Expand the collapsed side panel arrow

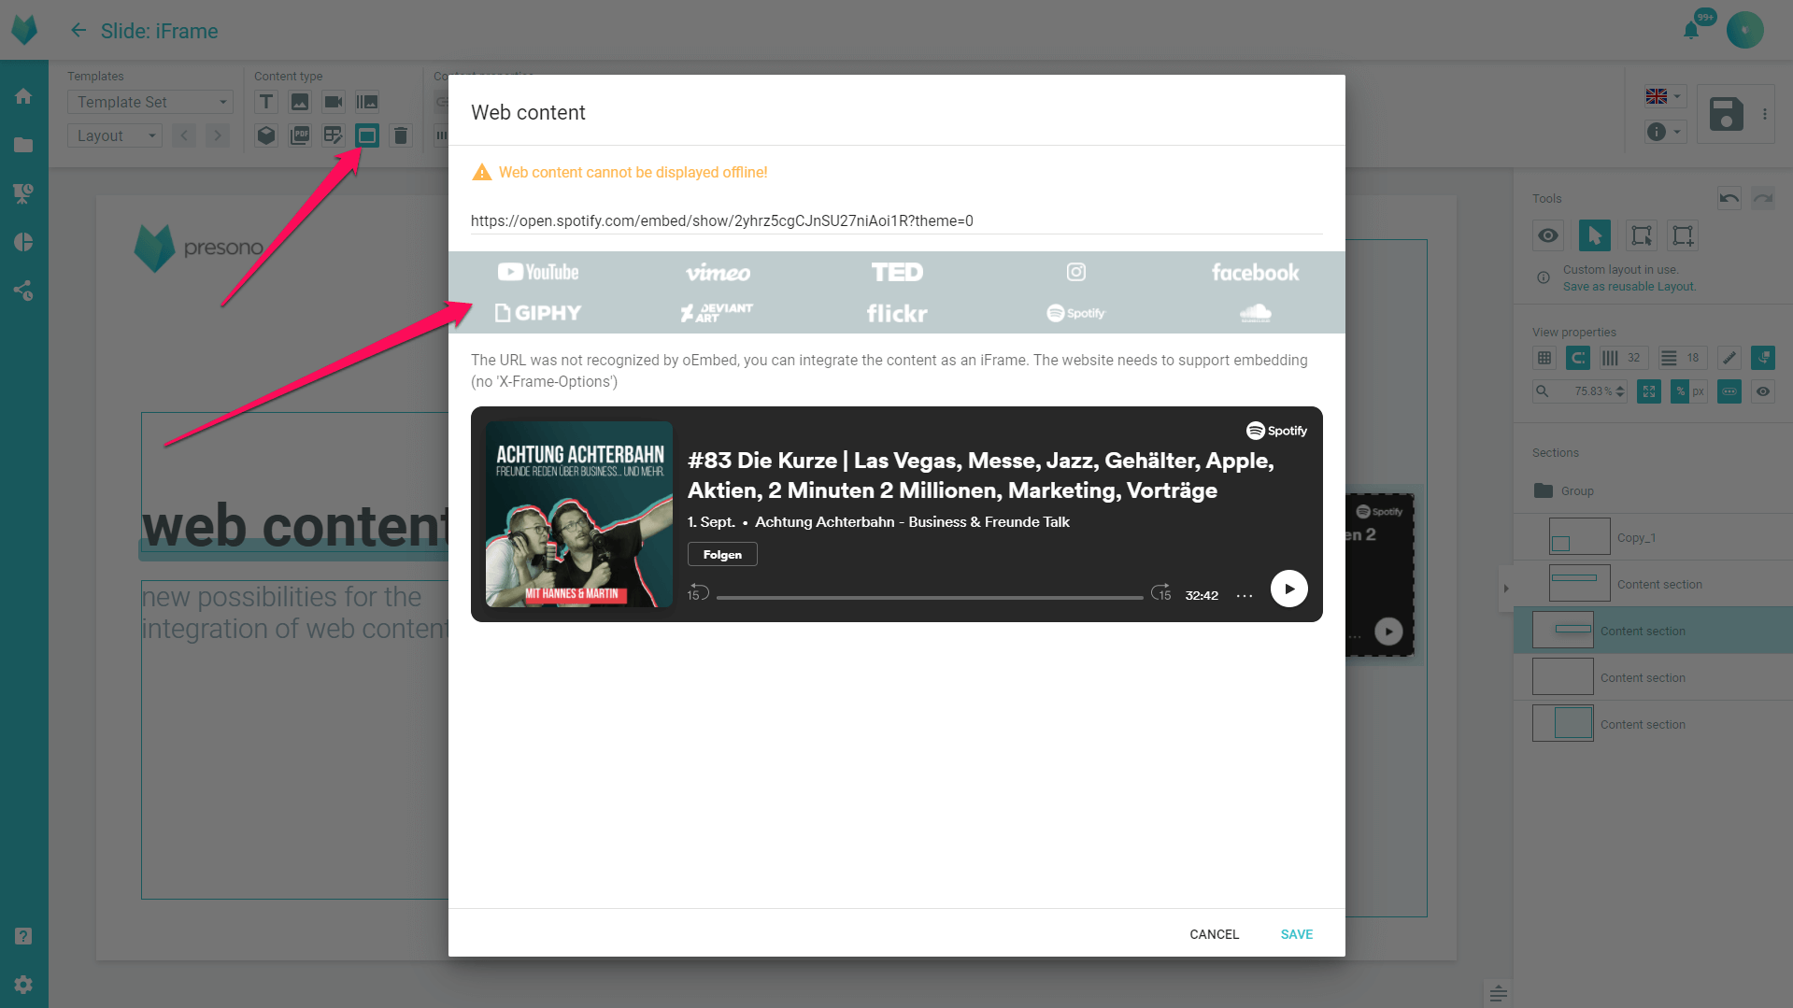(1506, 589)
